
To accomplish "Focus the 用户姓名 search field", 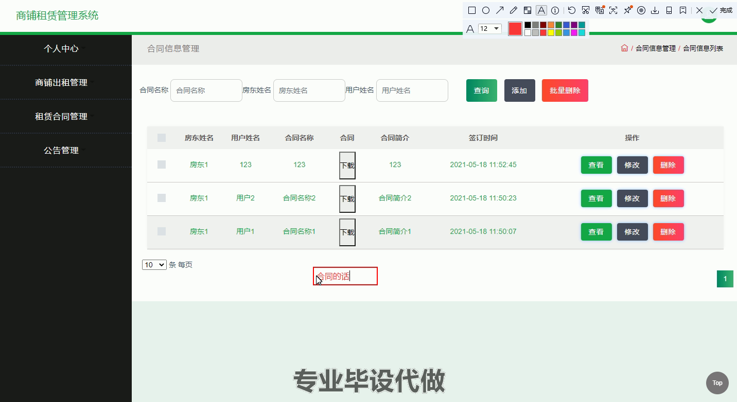I will 412,90.
